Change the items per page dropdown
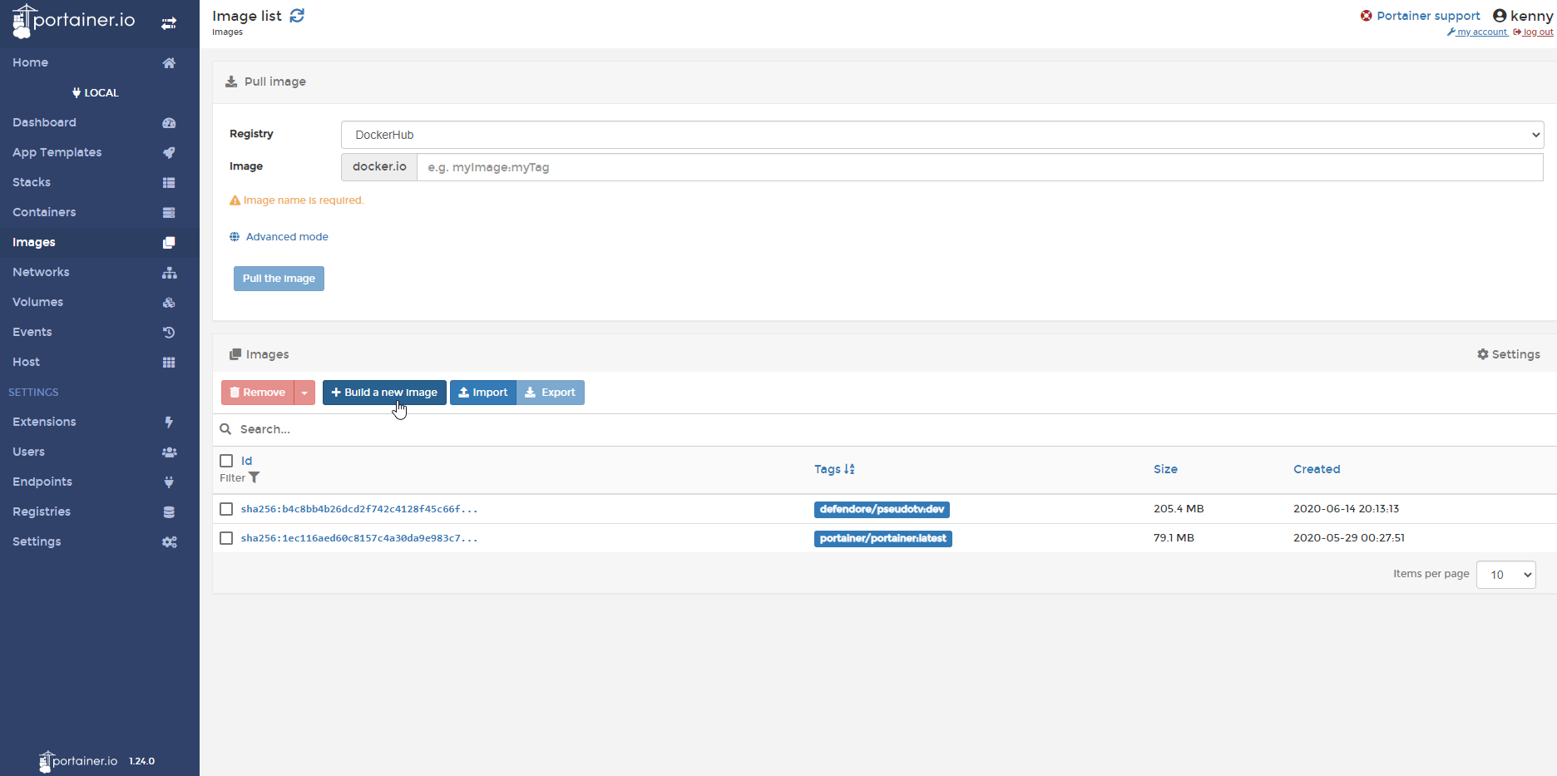 click(x=1505, y=574)
